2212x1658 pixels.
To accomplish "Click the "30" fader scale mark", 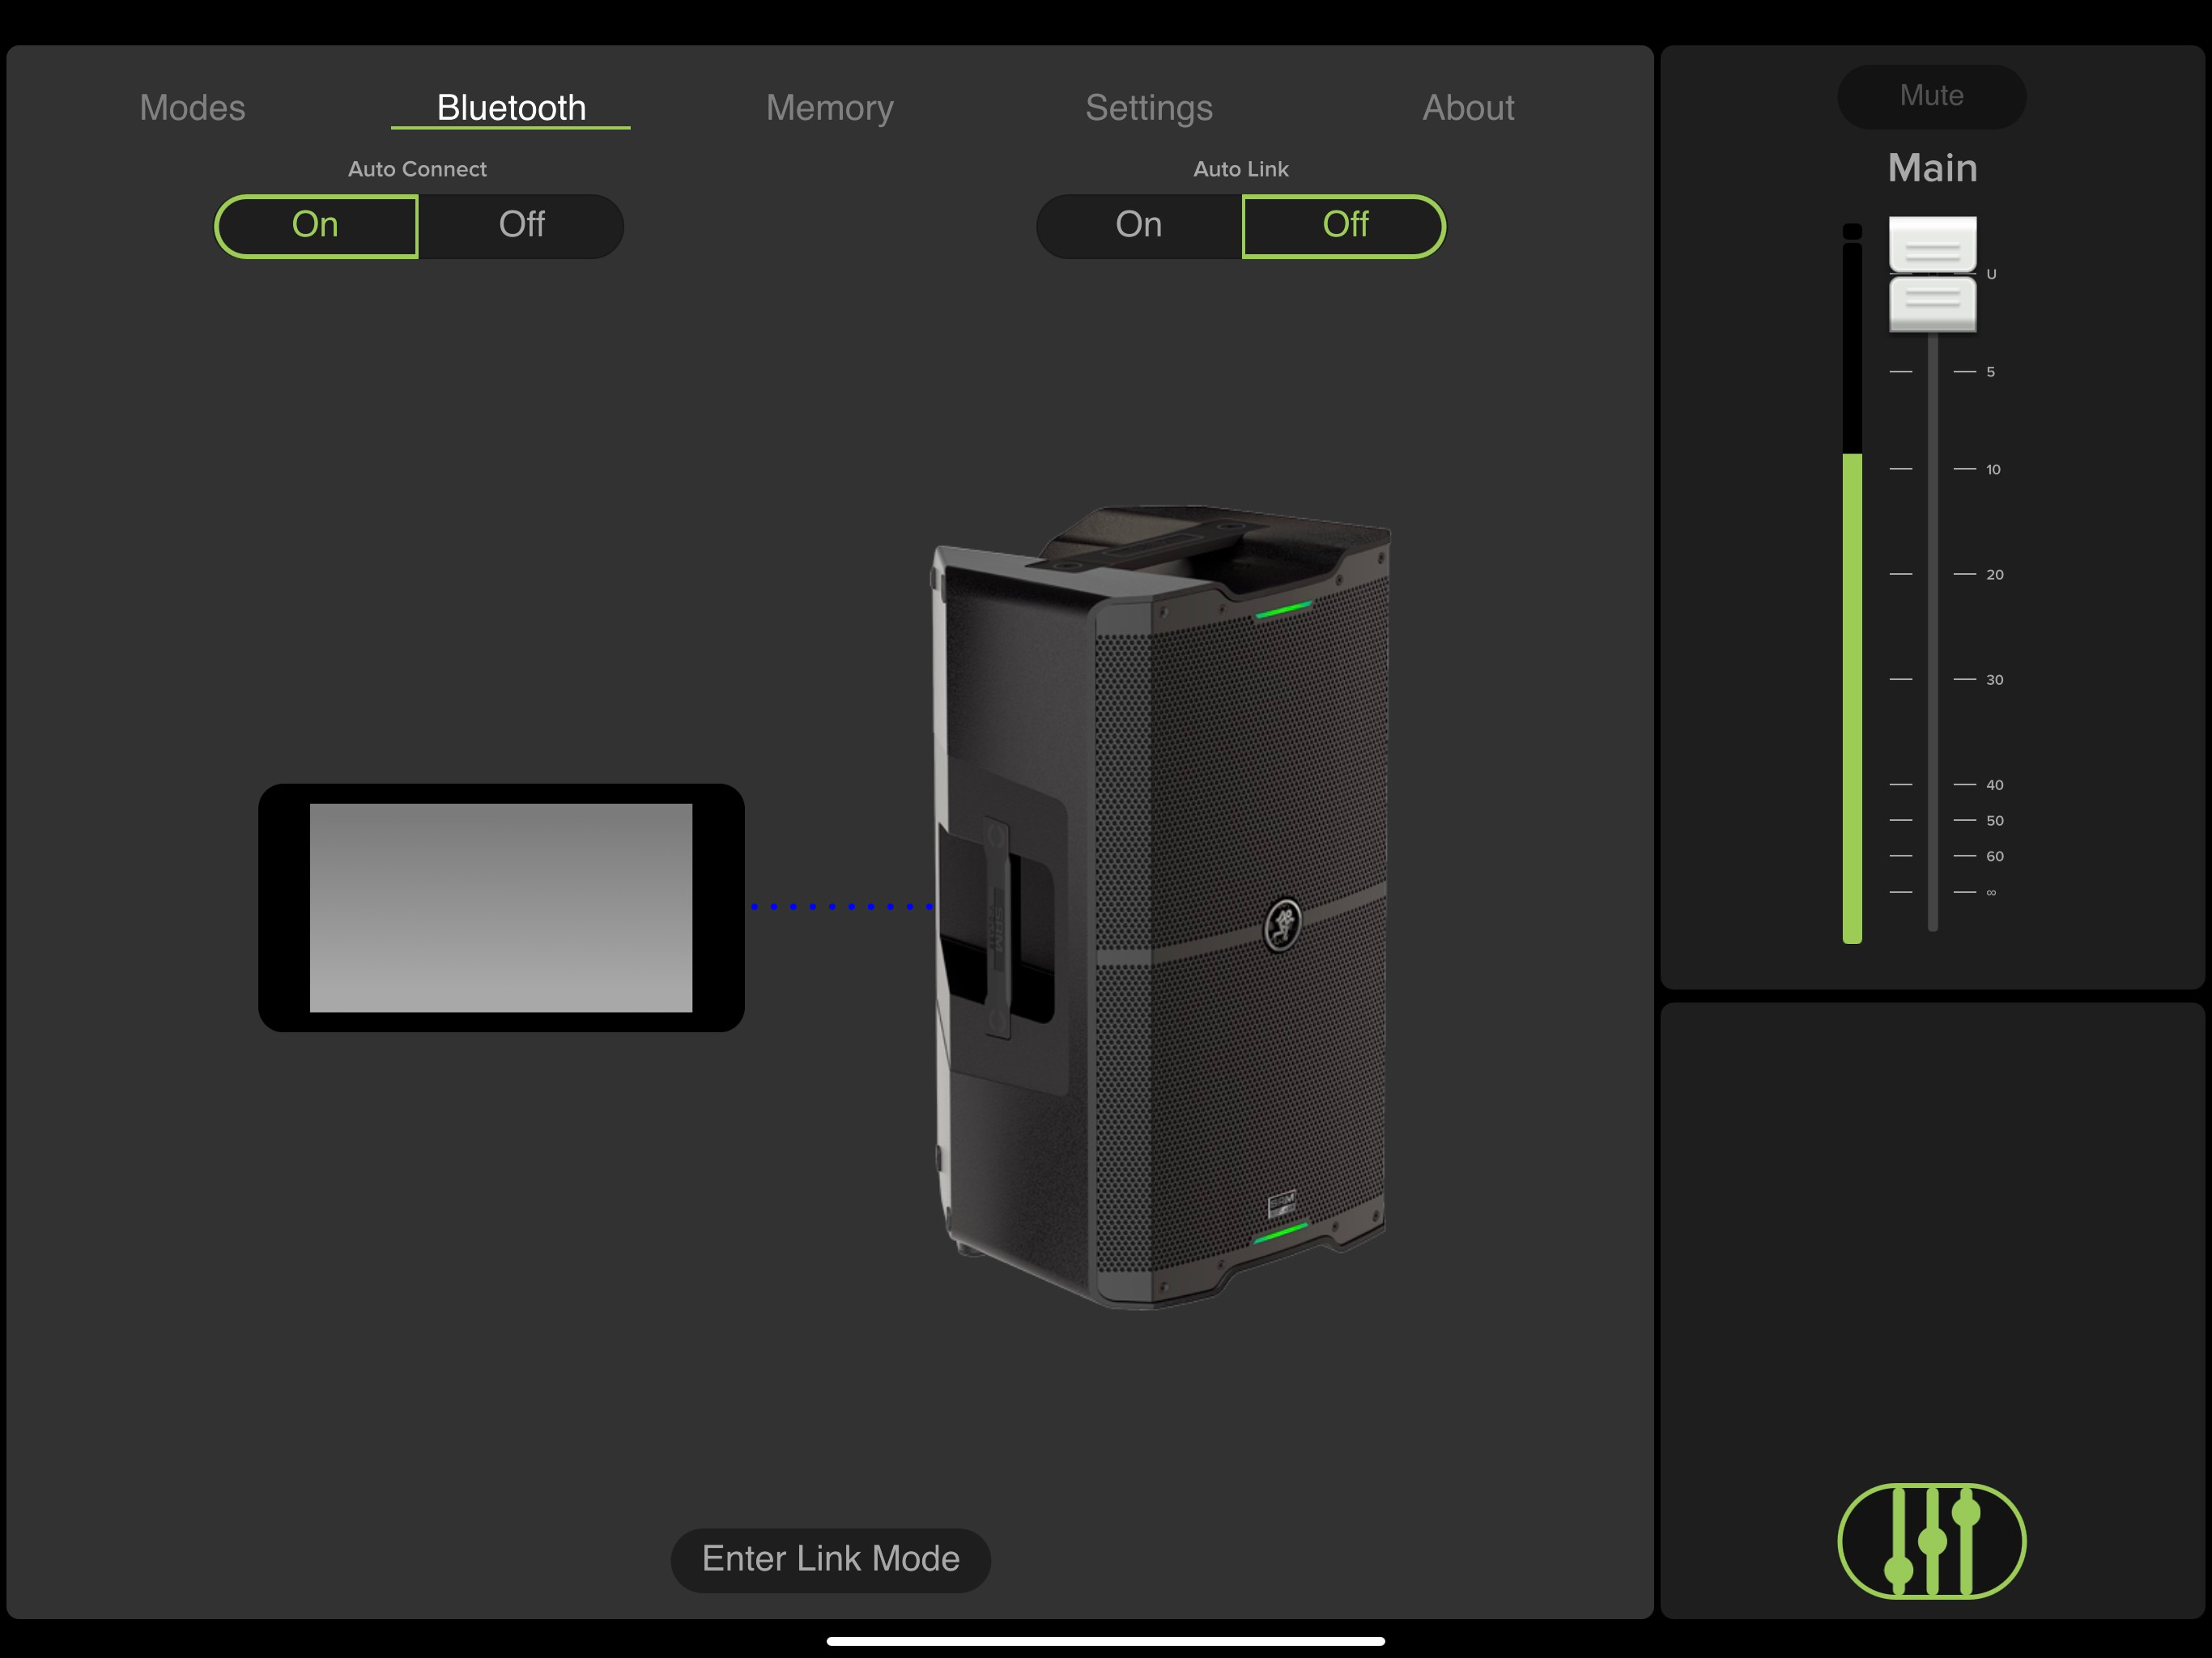I will (1994, 680).
